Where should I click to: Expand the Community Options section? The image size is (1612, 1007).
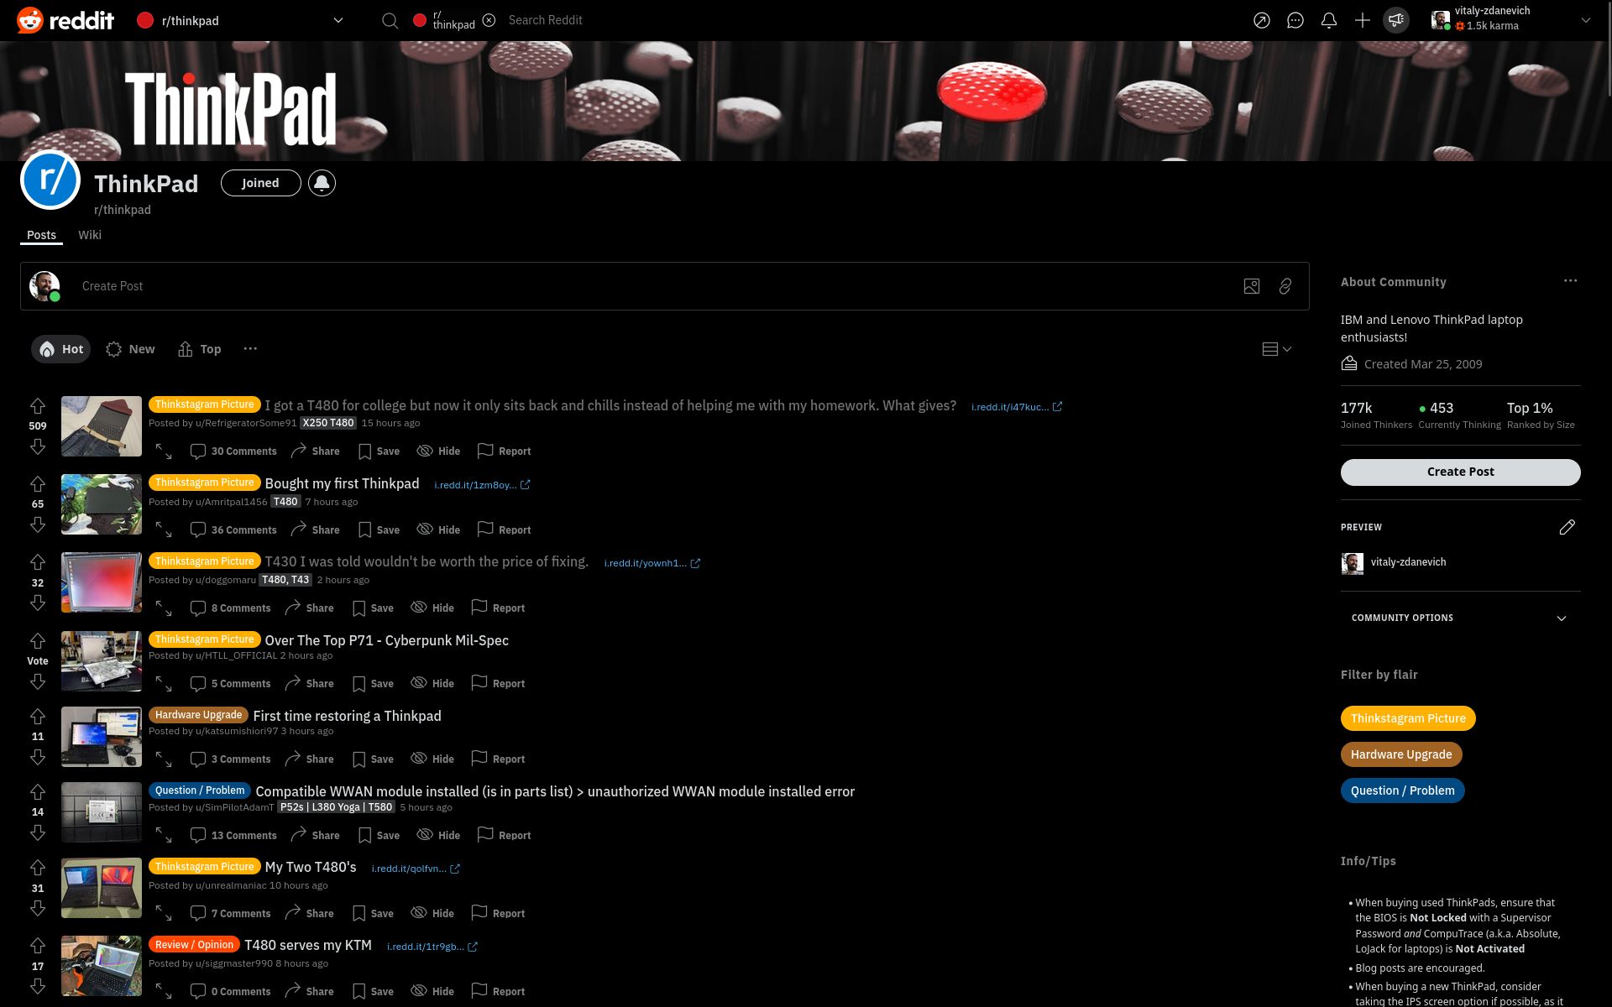(x=1562, y=617)
